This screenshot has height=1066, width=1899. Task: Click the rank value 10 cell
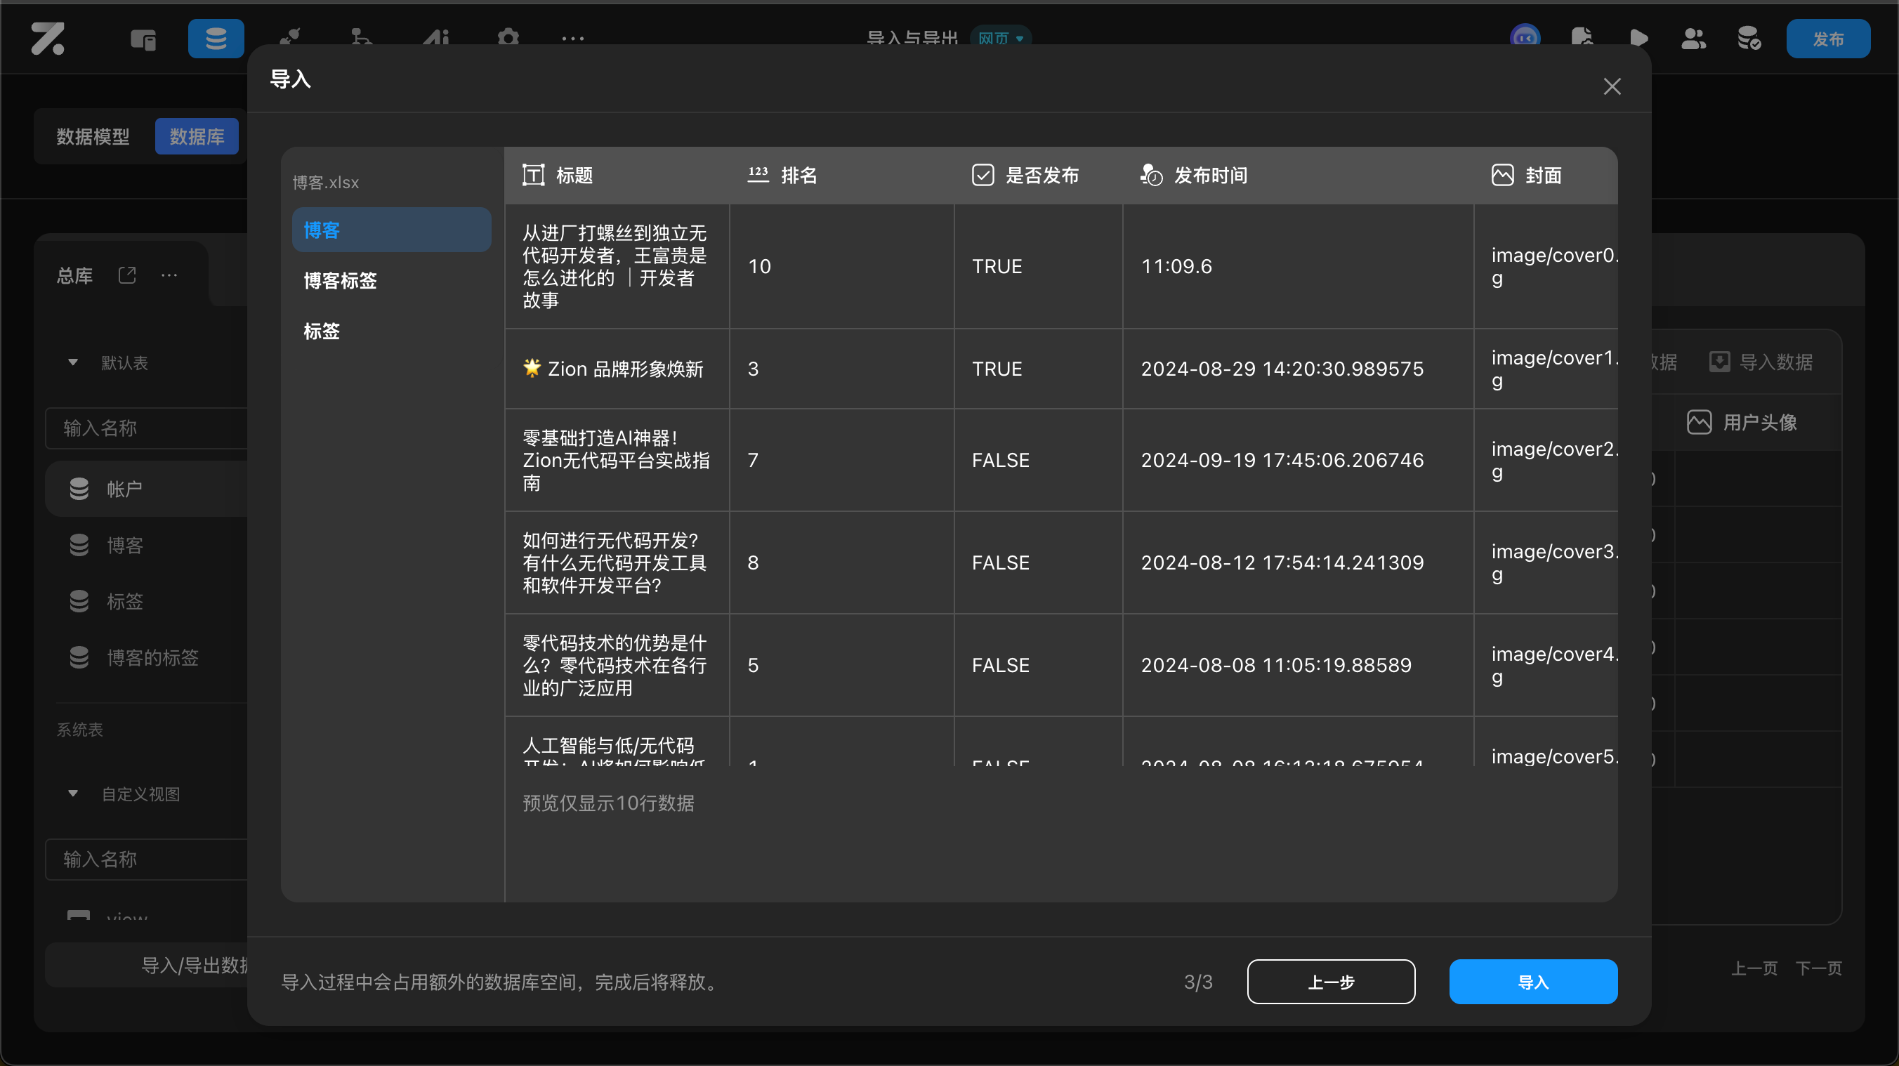(x=842, y=266)
